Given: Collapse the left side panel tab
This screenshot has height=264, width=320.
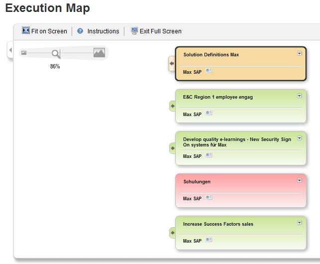Looking at the screenshot, I should point(10,50).
